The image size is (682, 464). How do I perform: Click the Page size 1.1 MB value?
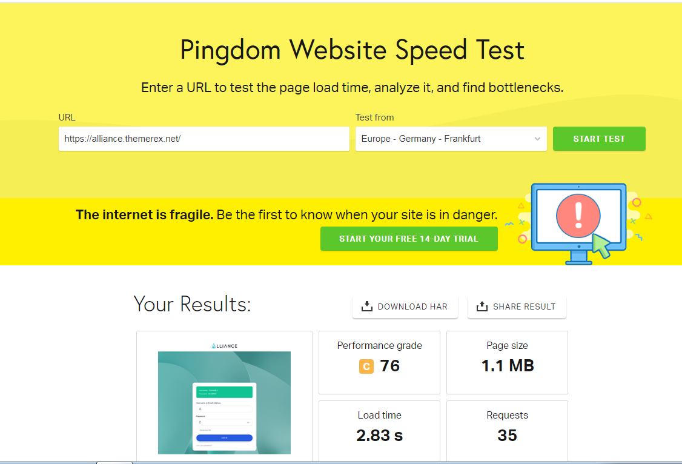point(507,366)
